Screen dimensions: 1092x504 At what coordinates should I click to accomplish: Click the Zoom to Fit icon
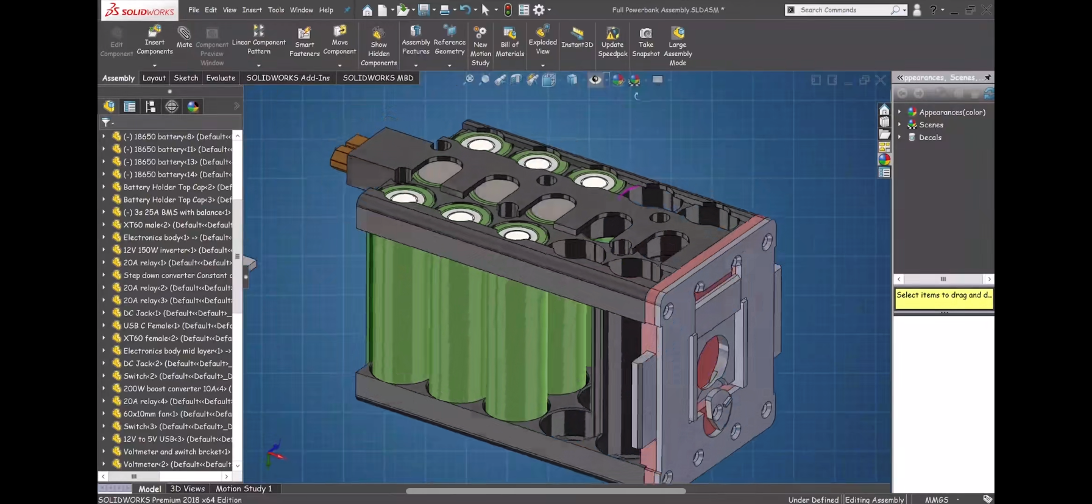tap(469, 79)
